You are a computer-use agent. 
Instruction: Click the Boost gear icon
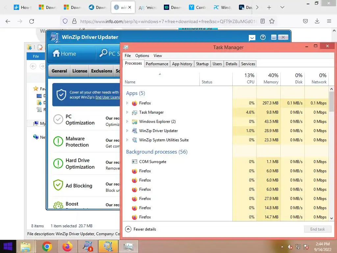tap(58, 205)
